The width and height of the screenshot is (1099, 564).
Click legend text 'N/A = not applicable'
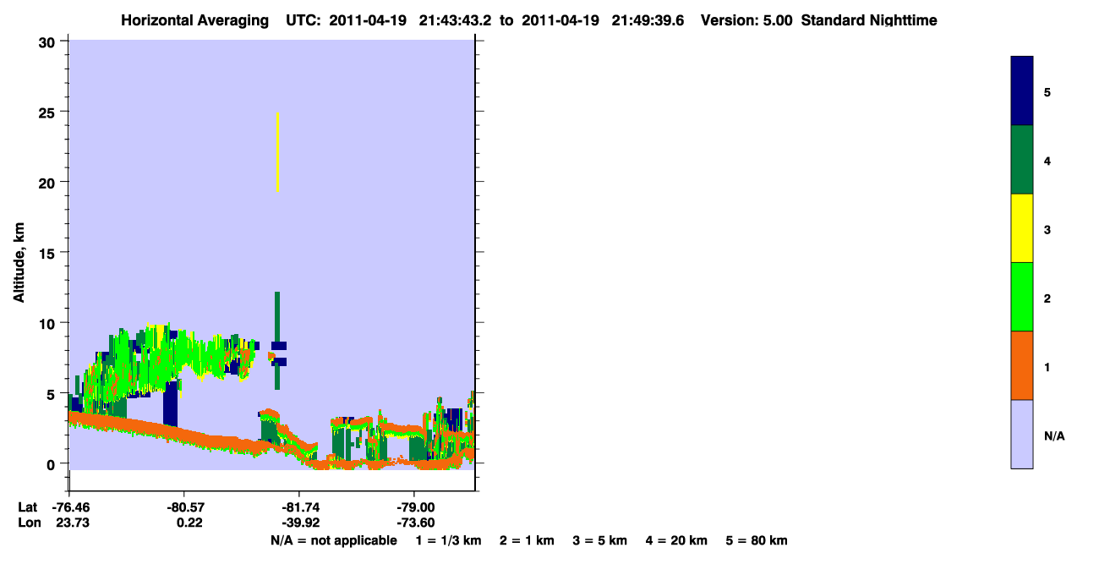tap(333, 540)
